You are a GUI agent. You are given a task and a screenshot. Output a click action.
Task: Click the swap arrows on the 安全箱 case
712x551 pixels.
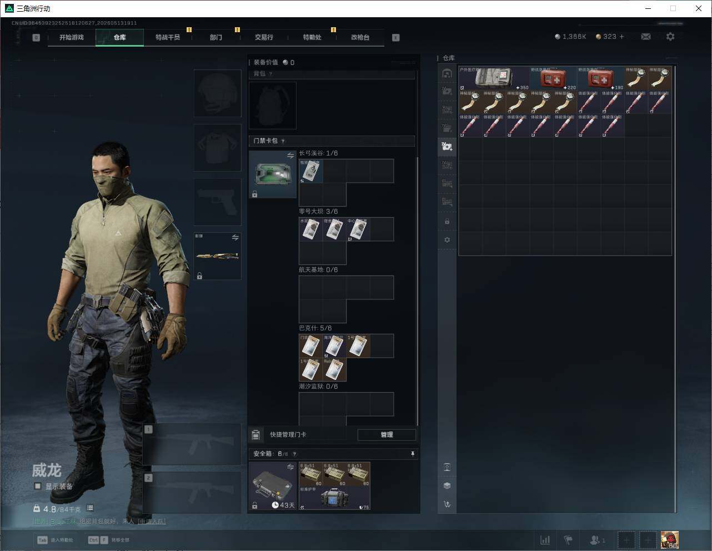click(x=290, y=467)
